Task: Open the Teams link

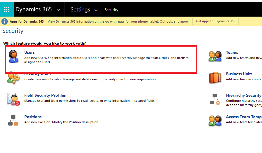Action: click(x=232, y=52)
